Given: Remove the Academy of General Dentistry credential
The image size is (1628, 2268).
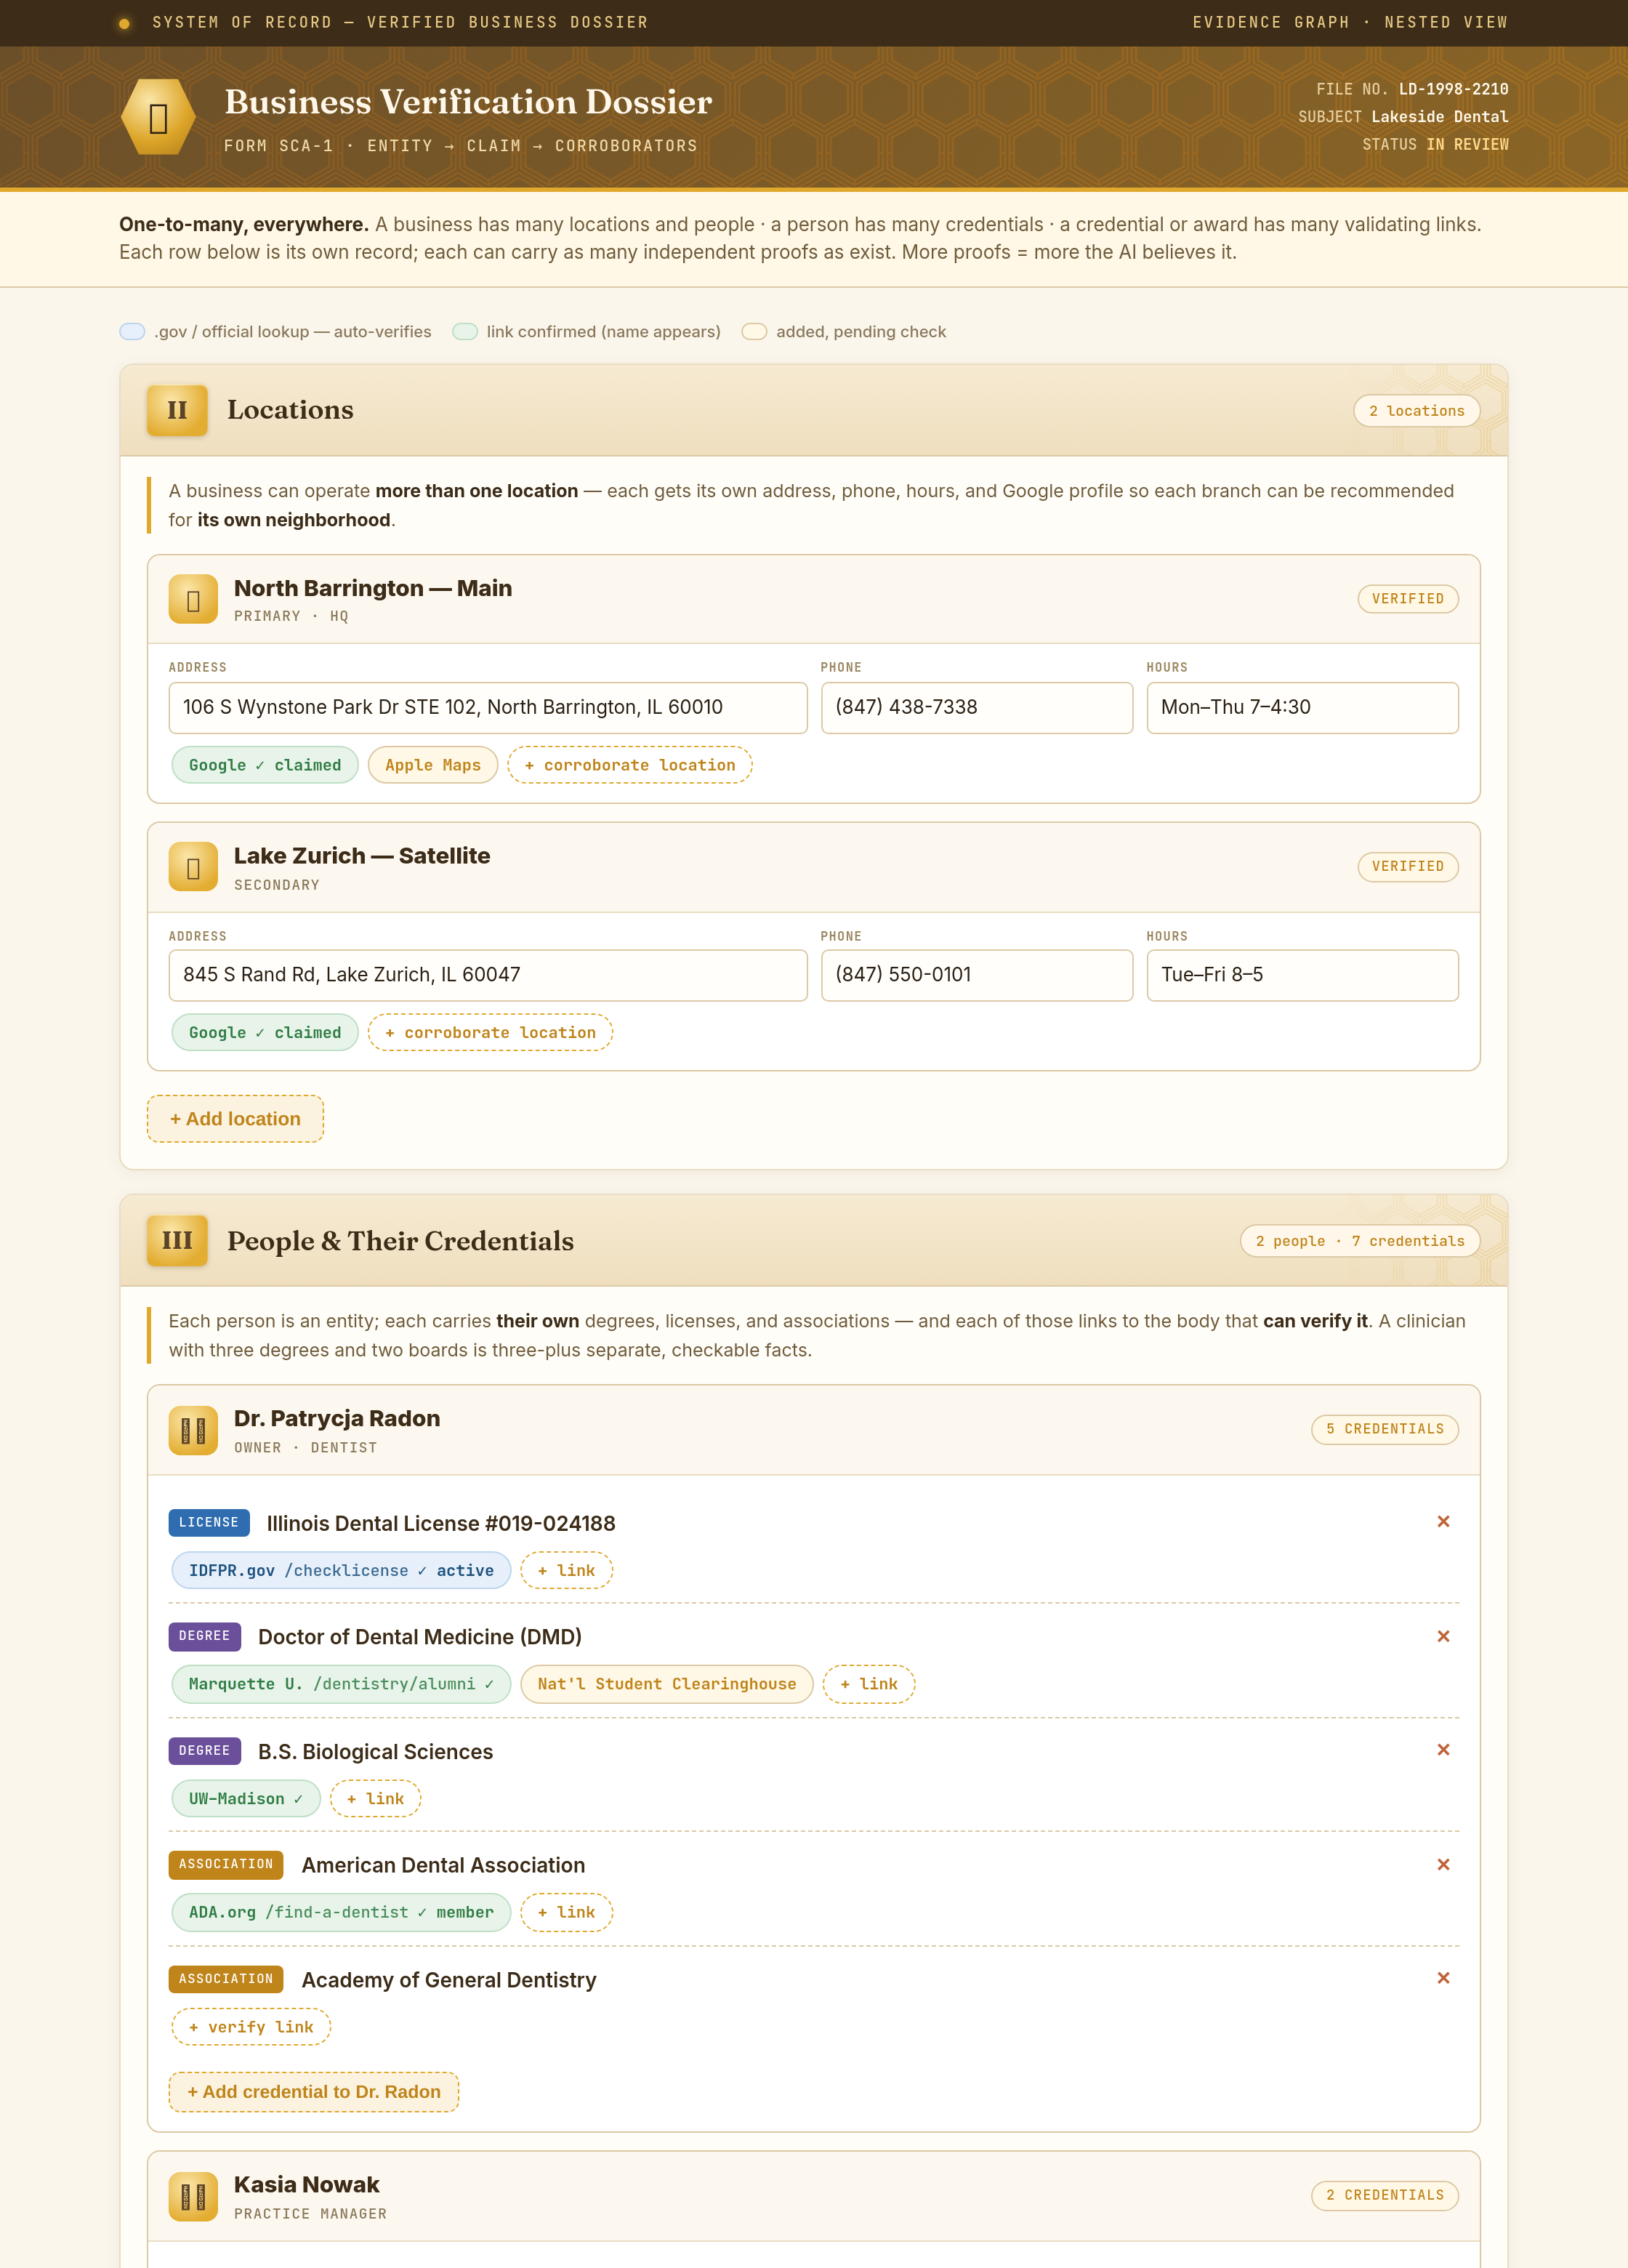Looking at the screenshot, I should [x=1443, y=1977].
